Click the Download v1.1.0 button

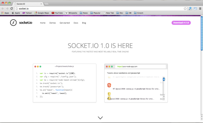pyautogui.click(x=181, y=23)
